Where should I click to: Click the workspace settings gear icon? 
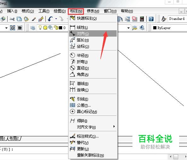pyautogui.click(x=13, y=28)
